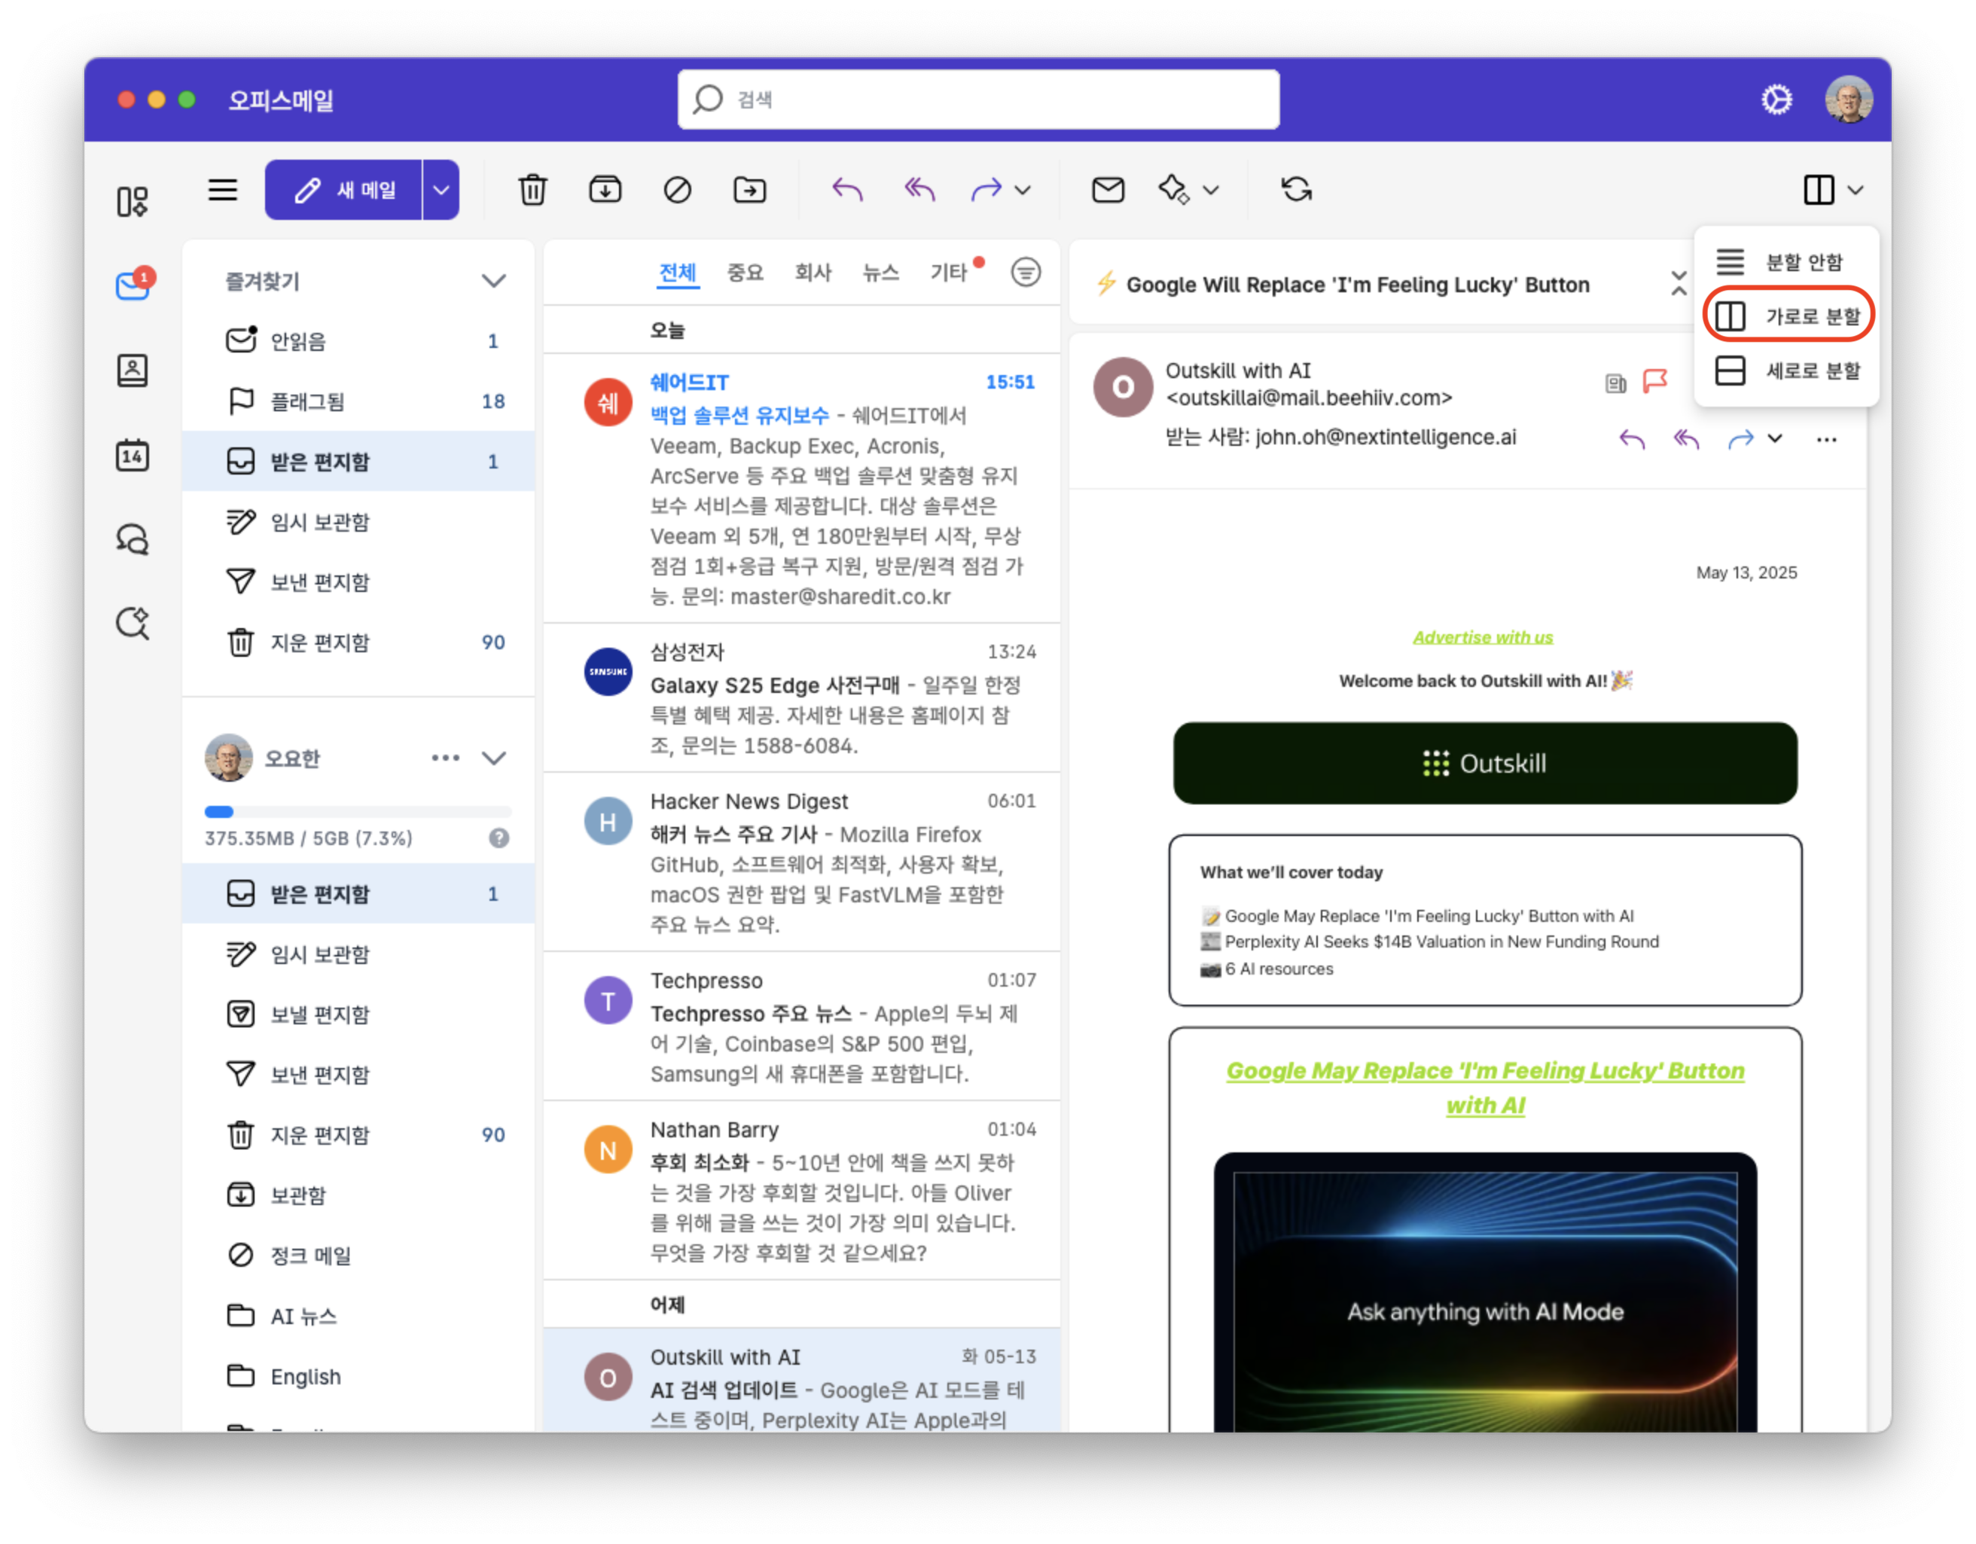Click the archive toolbar icon

coord(605,190)
